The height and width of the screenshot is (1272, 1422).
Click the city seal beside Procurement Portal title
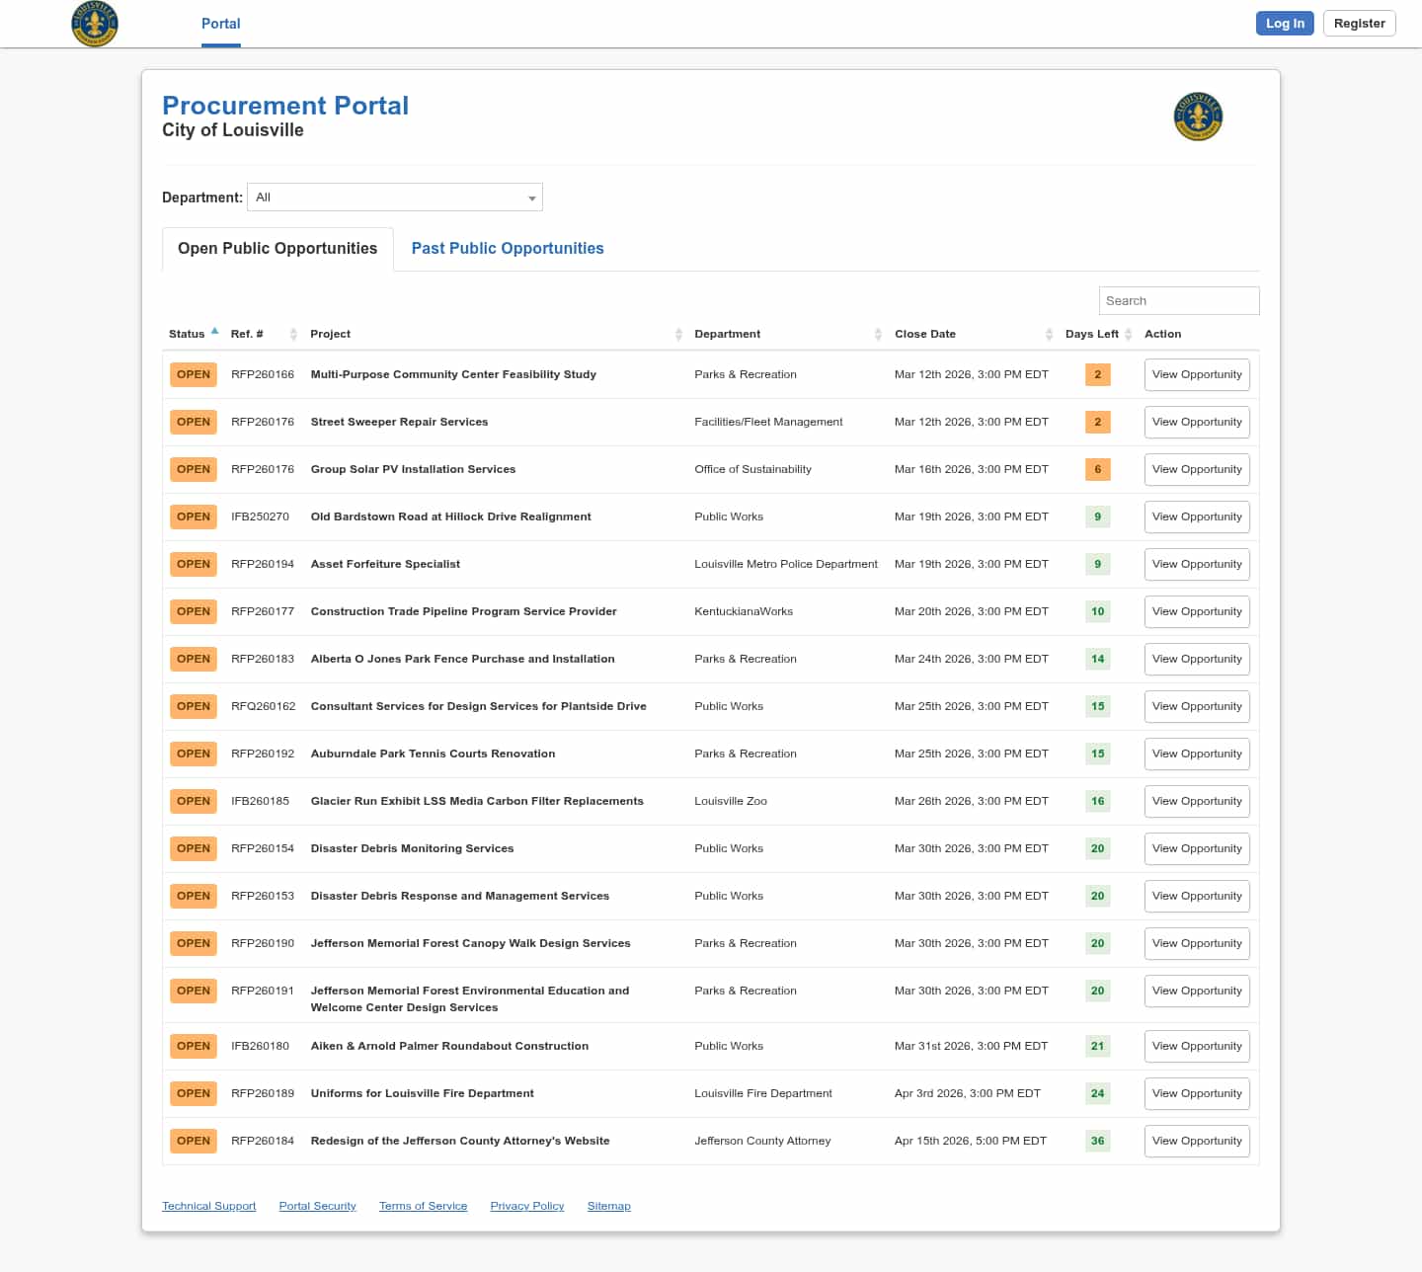[x=1198, y=117]
